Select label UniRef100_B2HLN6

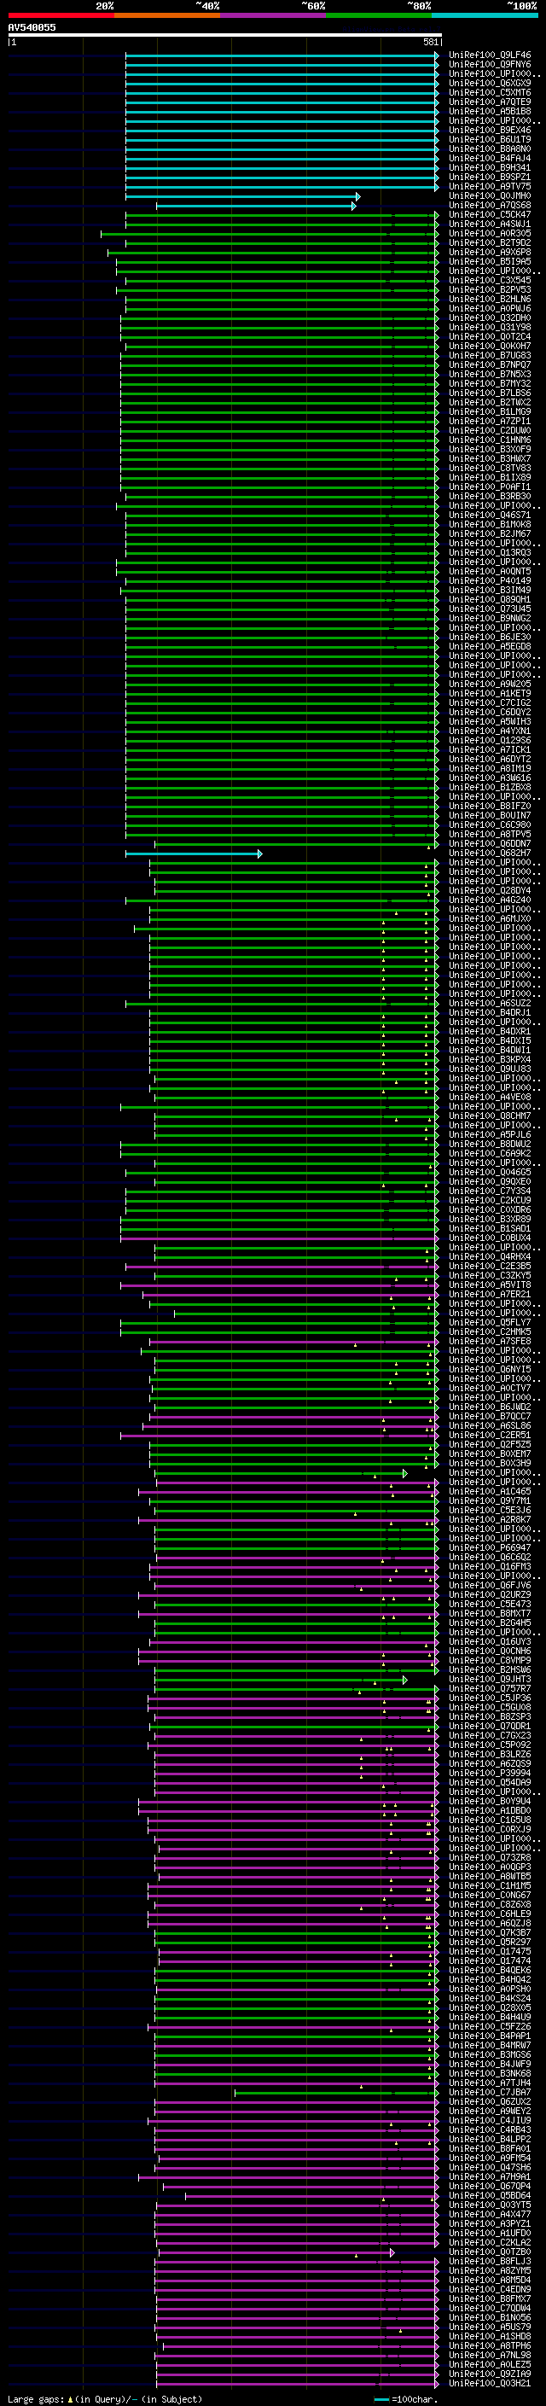point(489,299)
